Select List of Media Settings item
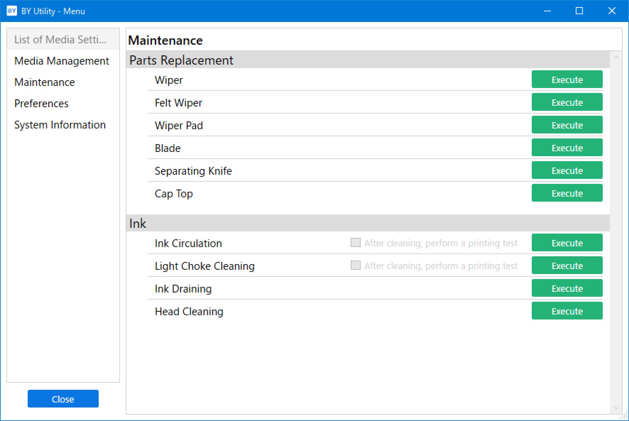 tap(60, 40)
